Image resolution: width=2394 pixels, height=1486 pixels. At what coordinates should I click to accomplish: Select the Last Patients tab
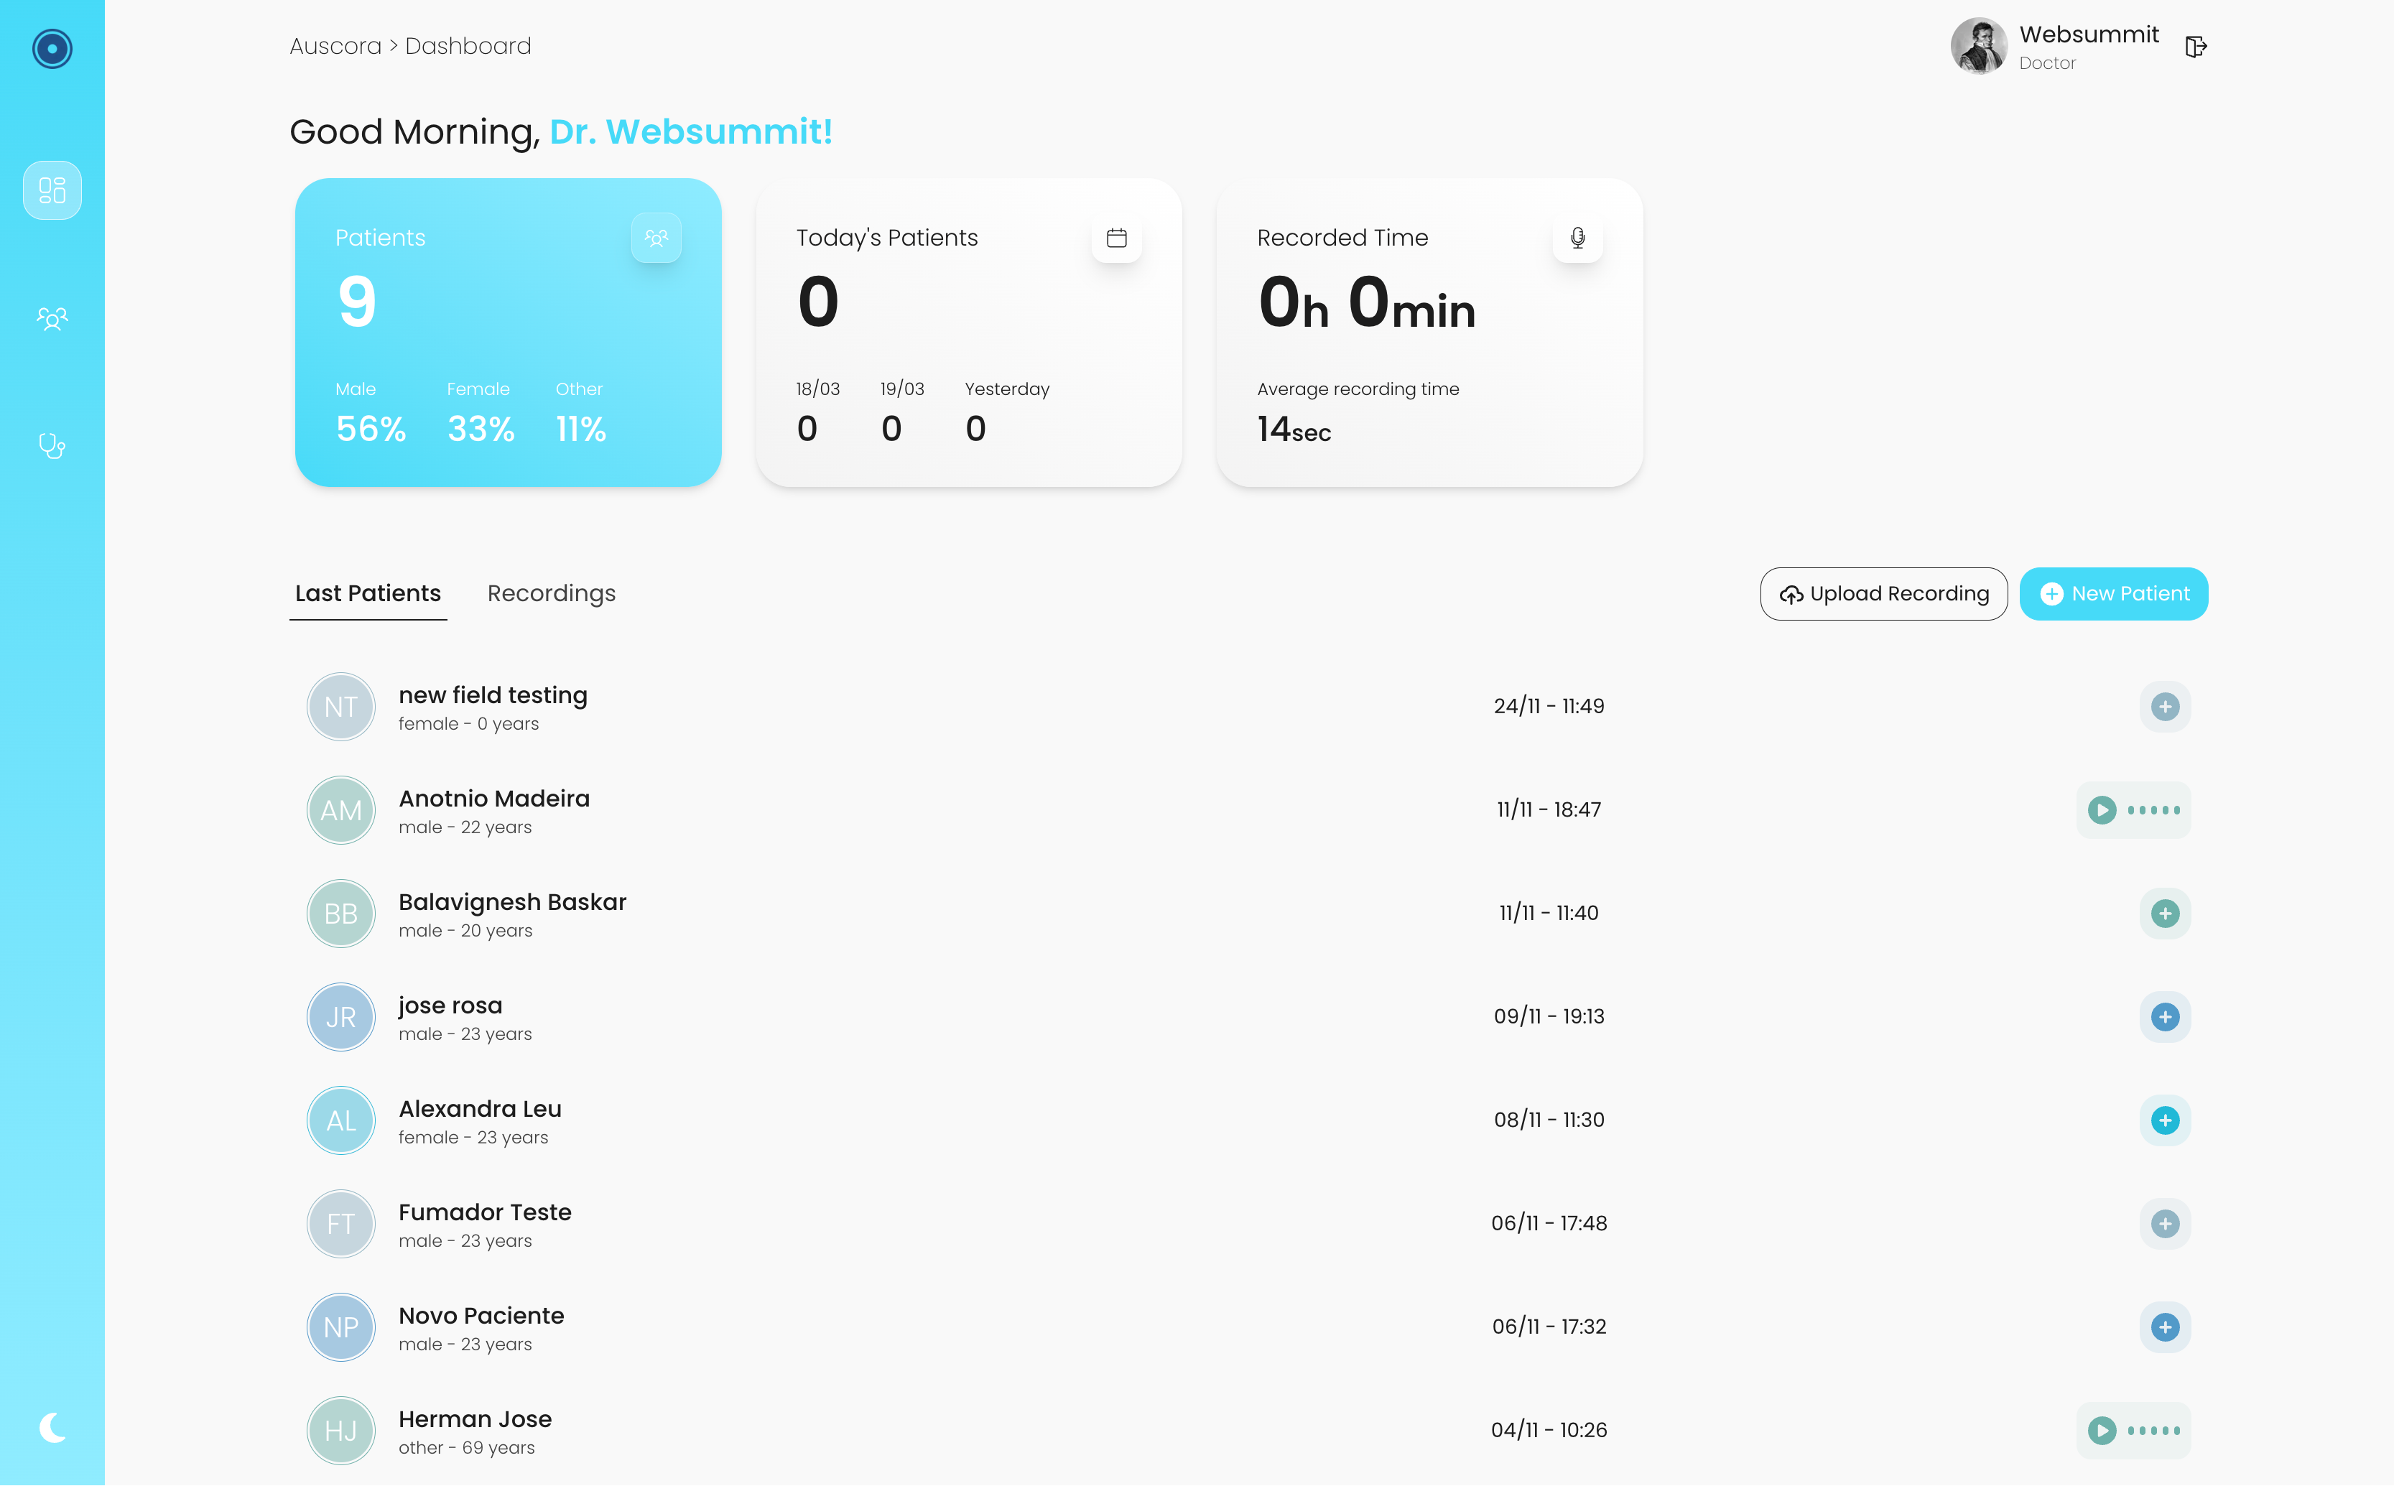[368, 594]
